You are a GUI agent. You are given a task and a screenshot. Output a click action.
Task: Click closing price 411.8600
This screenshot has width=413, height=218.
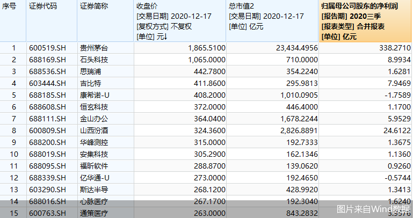point(209,83)
